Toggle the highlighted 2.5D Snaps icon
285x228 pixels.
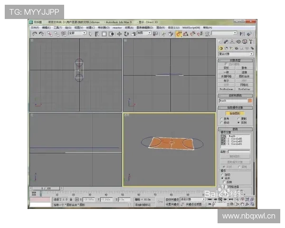tap(179, 34)
